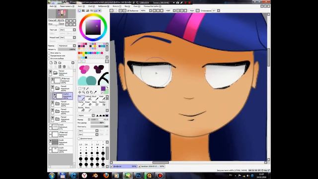This screenshot has width=318, height=179.
Task: Pick the rotate canvas tool
Action: point(87,92)
